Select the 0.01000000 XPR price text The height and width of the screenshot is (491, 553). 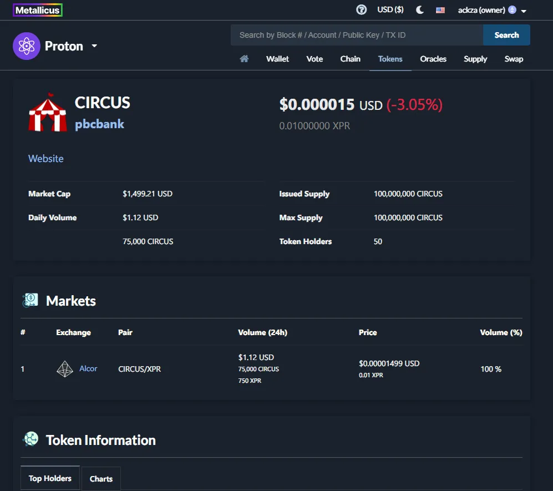click(x=314, y=126)
